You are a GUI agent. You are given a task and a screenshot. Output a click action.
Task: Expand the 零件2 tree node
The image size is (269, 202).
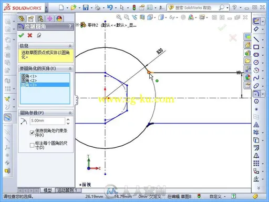point(77,25)
